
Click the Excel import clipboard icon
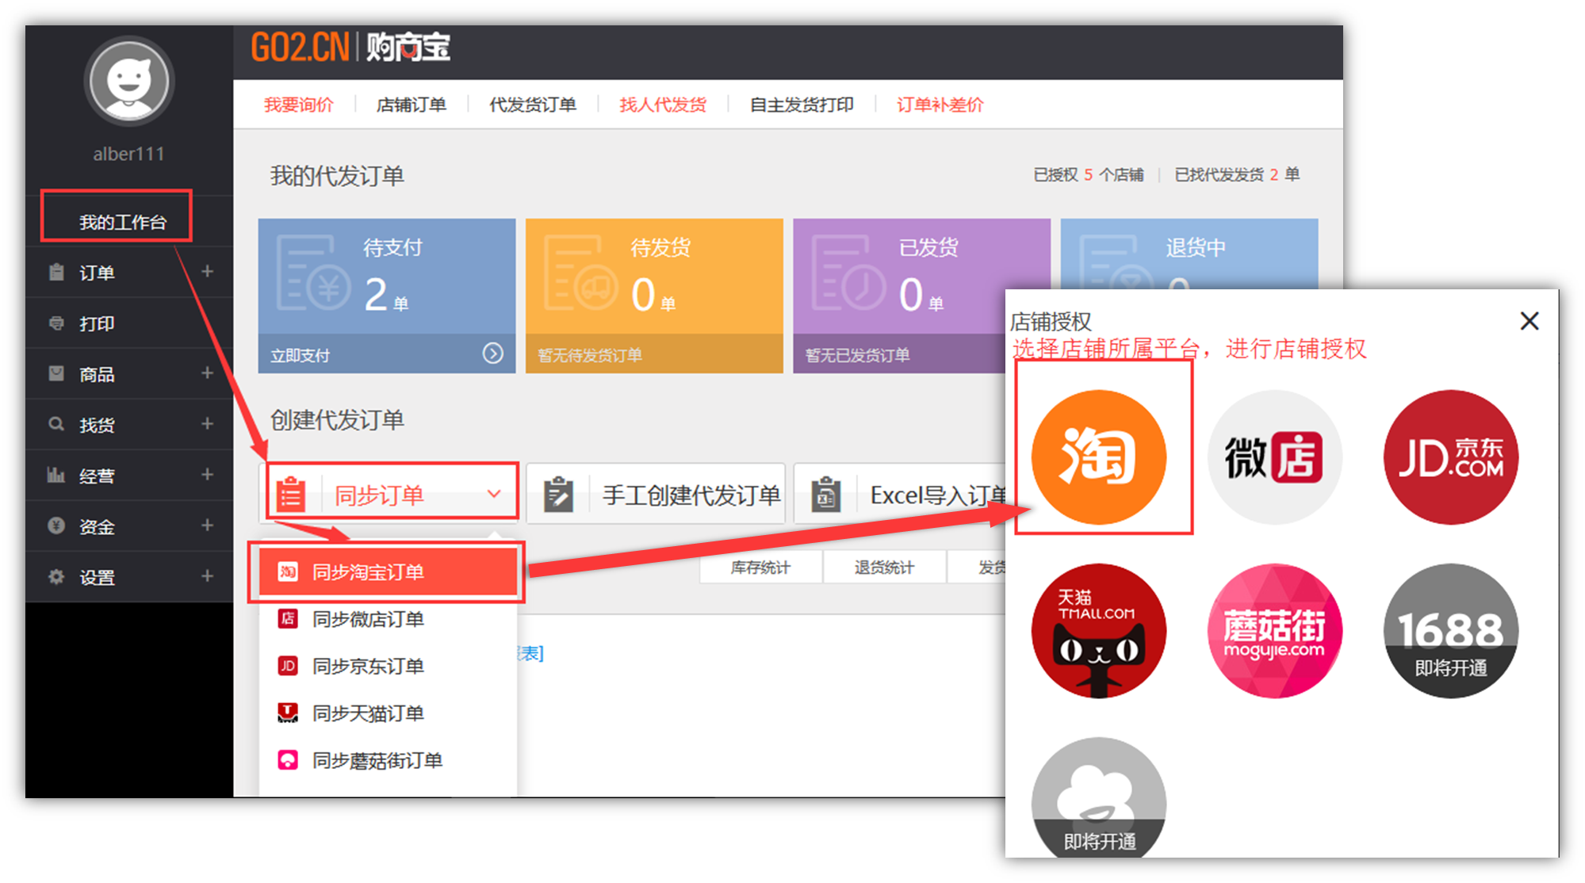point(825,495)
